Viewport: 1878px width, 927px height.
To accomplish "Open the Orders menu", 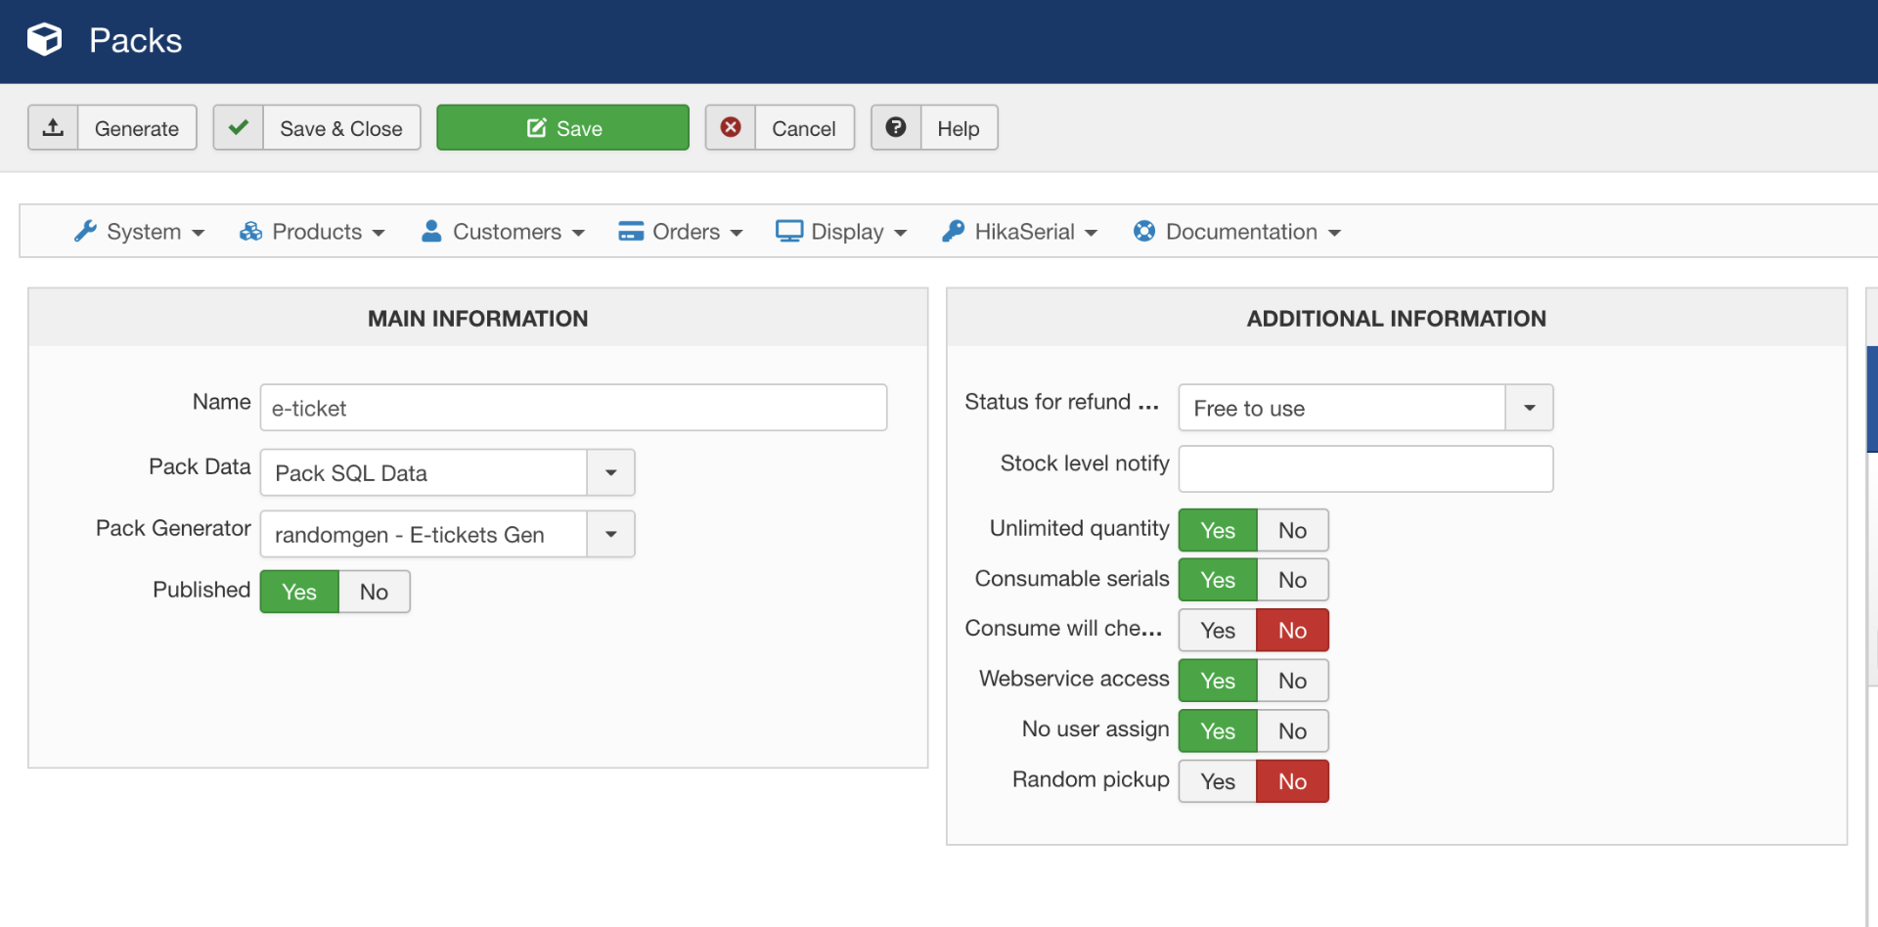I will (x=682, y=232).
